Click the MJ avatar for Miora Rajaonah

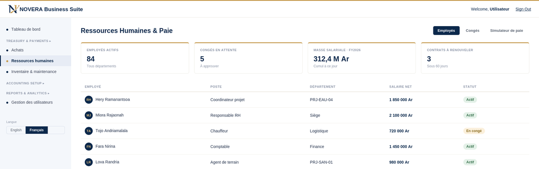pyautogui.click(x=89, y=116)
